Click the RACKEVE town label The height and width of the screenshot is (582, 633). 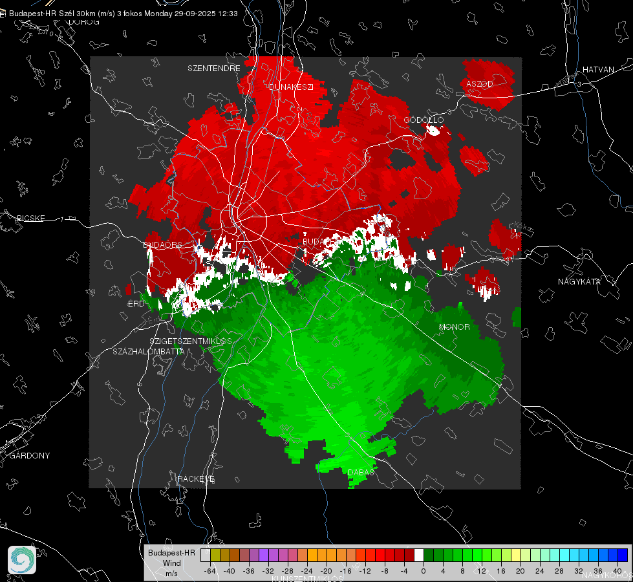[196, 479]
